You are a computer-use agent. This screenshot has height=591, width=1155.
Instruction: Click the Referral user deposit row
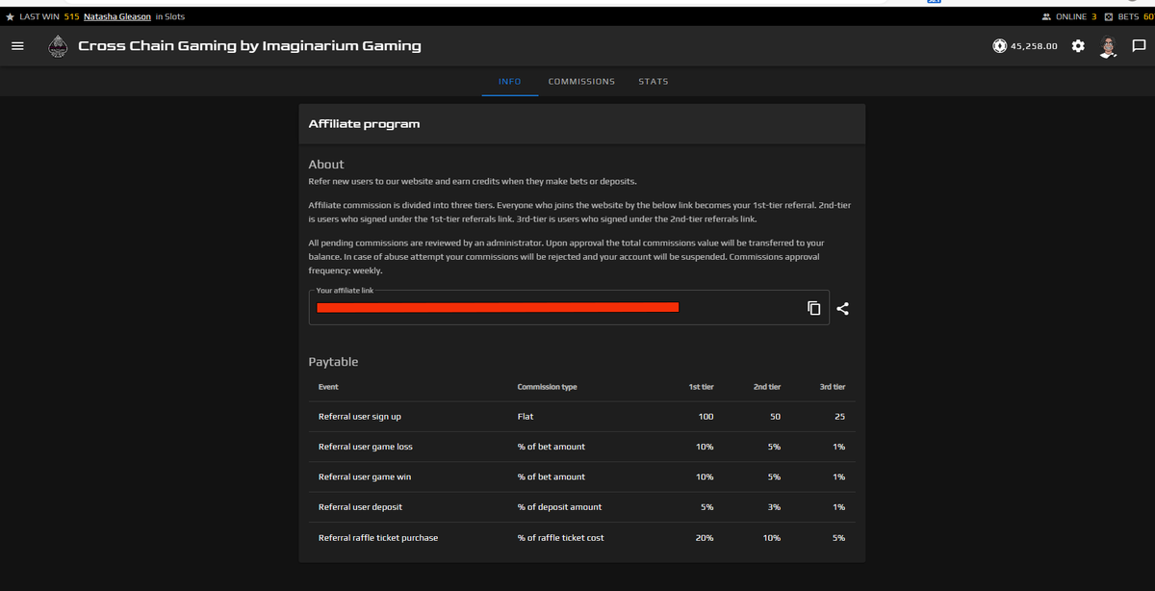(x=581, y=506)
